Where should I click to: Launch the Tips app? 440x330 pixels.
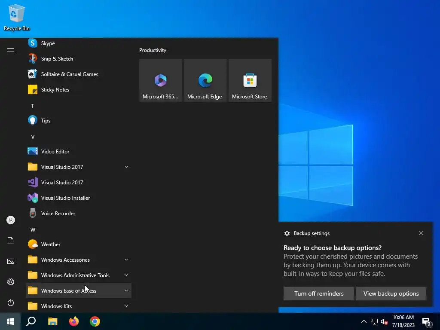point(79,120)
